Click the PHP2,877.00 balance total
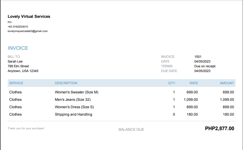This screenshot has height=150, width=243. [219, 129]
